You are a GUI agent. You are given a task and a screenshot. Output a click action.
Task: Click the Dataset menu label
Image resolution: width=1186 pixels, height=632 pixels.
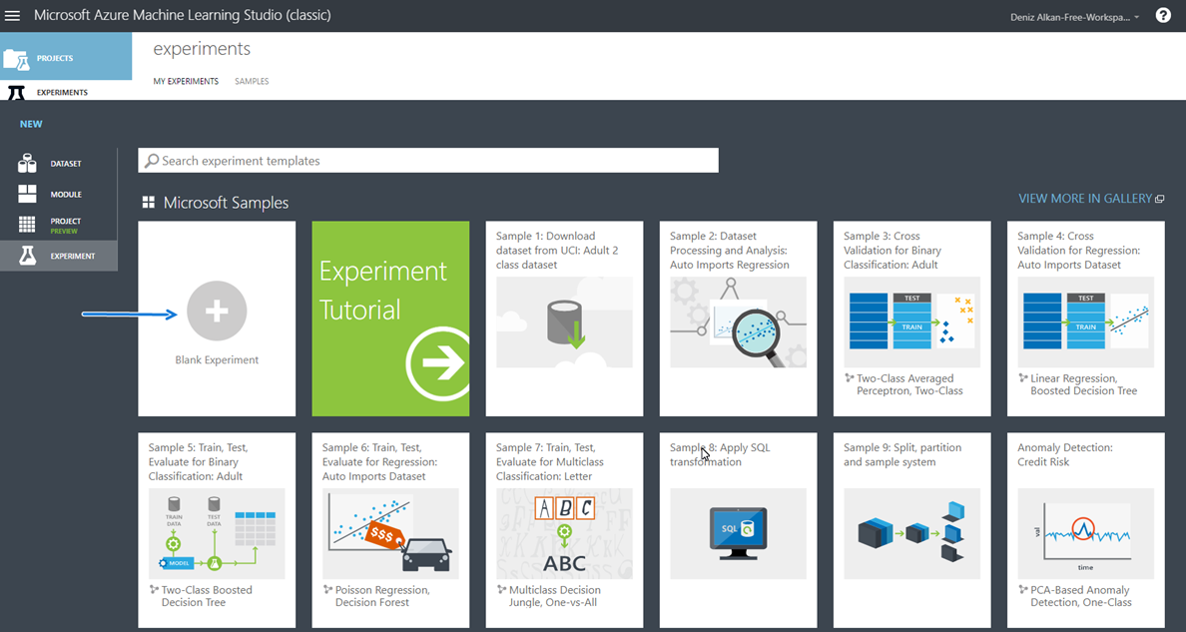pyautogui.click(x=66, y=164)
